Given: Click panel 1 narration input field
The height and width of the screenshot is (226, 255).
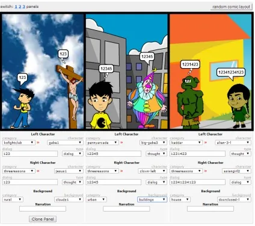Looking at the screenshot, I should (x=43, y=209).
